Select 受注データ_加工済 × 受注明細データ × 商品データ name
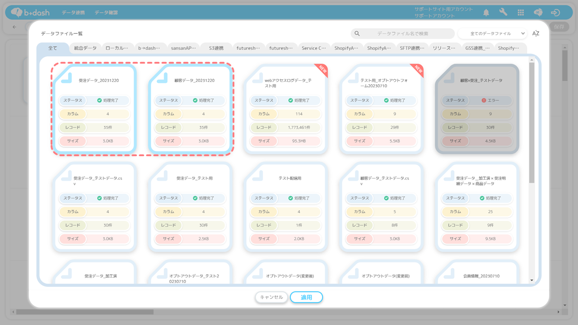 click(x=481, y=181)
